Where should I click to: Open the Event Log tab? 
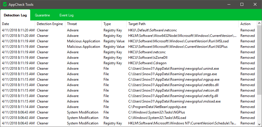pyautogui.click(x=66, y=15)
